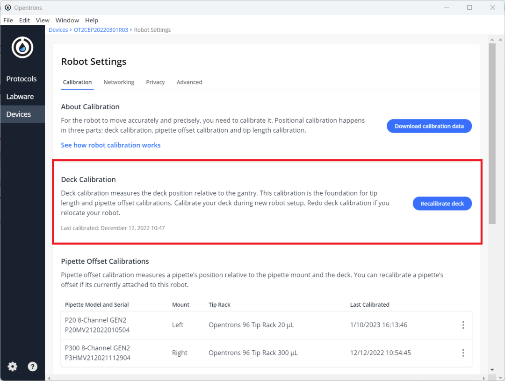This screenshot has height=381, width=505.
Task: Click the P20MV212022010504 serial number
Action: coord(97,330)
